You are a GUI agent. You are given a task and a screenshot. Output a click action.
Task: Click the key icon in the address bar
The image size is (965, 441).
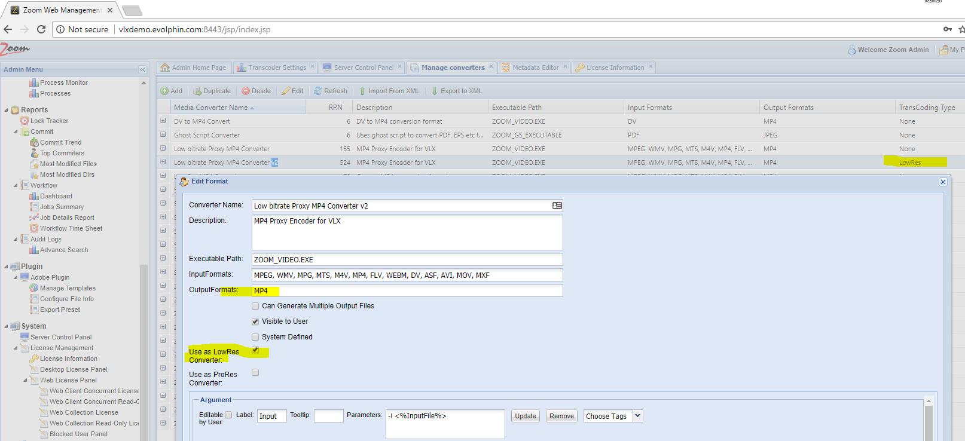click(x=948, y=29)
